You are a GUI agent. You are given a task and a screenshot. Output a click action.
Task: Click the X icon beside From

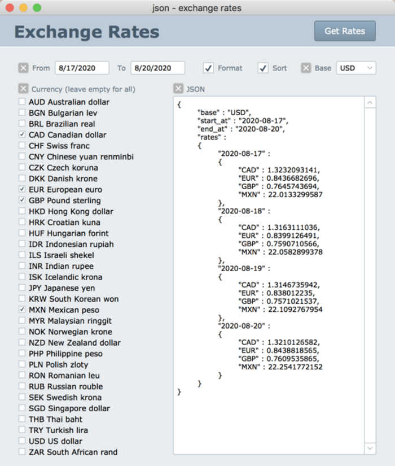(x=23, y=68)
